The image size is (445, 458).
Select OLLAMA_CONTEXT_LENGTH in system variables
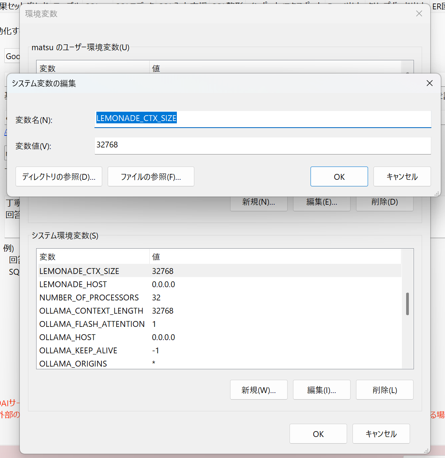pyautogui.click(x=91, y=311)
